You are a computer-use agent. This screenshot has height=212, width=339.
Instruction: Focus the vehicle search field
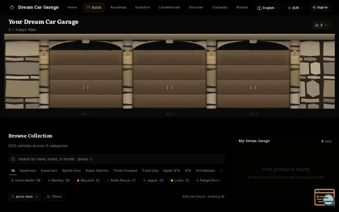pos(116,159)
